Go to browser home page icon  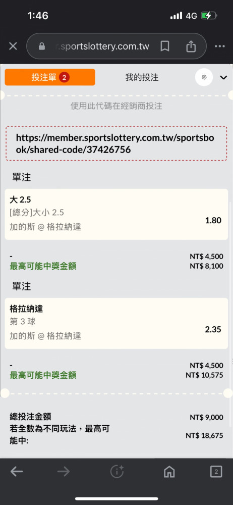tap(169, 472)
